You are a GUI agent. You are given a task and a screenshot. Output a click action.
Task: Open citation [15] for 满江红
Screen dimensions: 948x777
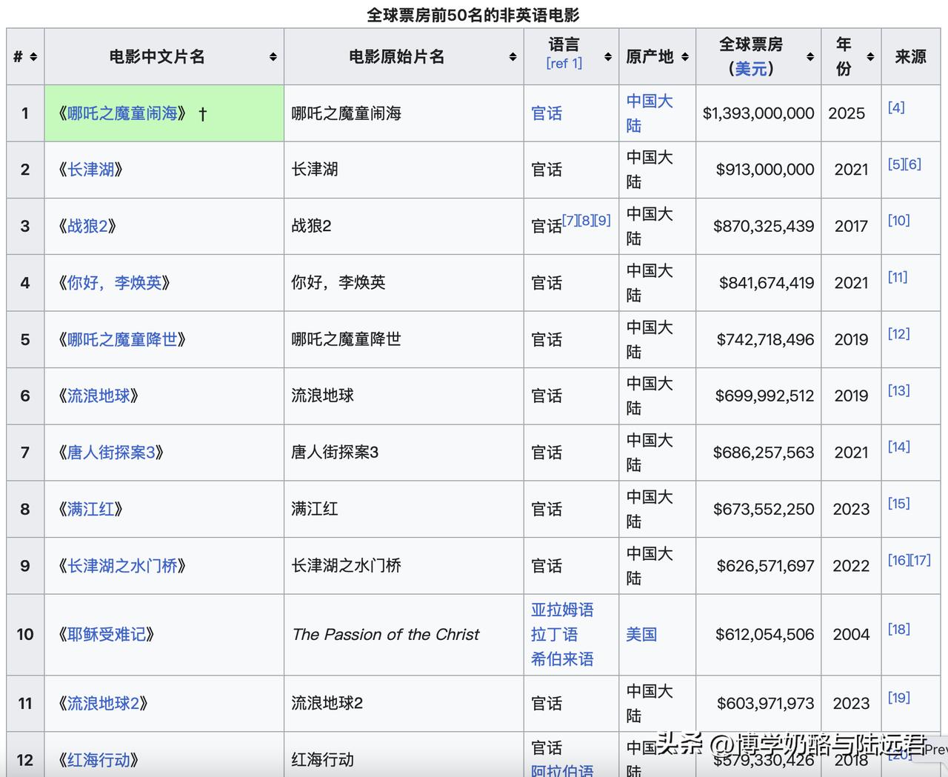coord(899,504)
